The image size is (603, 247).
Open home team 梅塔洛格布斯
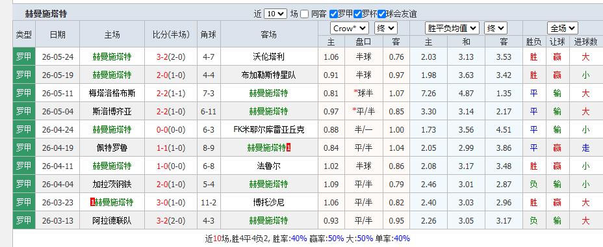coord(112,93)
